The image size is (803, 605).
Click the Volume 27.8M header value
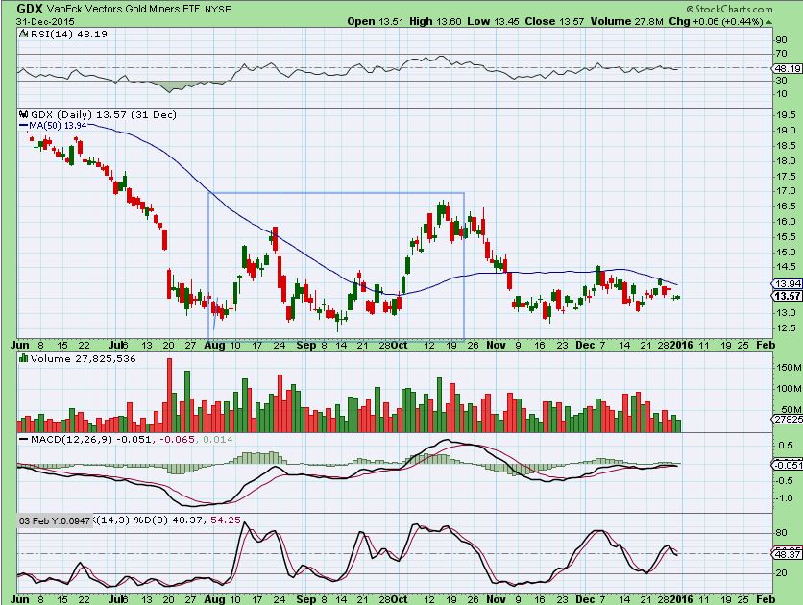click(x=627, y=21)
